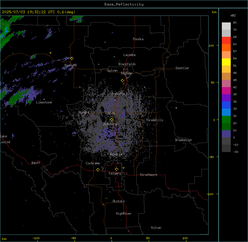Click the 50 tick on the right axis

213,82
